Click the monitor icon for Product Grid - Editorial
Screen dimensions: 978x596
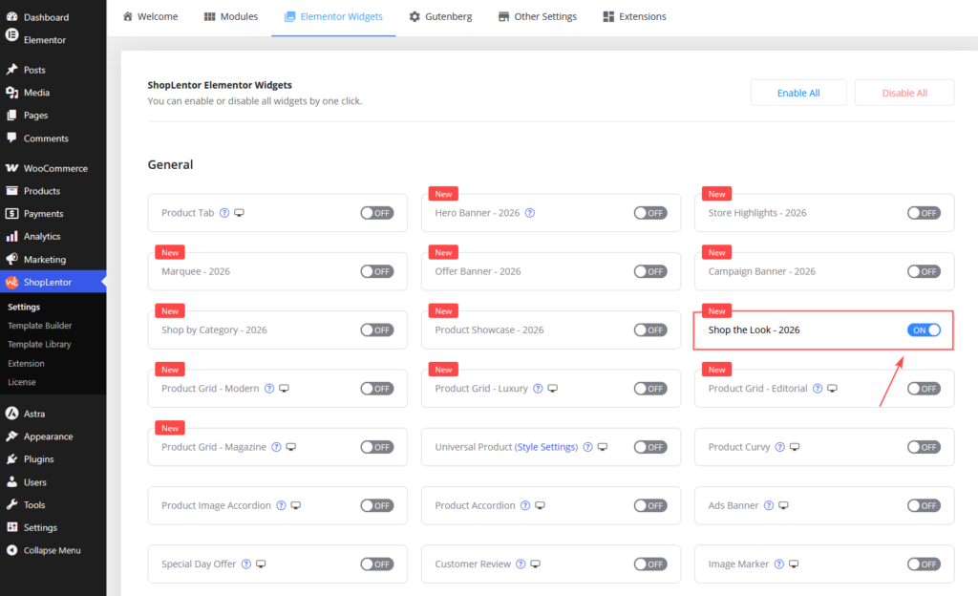pos(832,389)
